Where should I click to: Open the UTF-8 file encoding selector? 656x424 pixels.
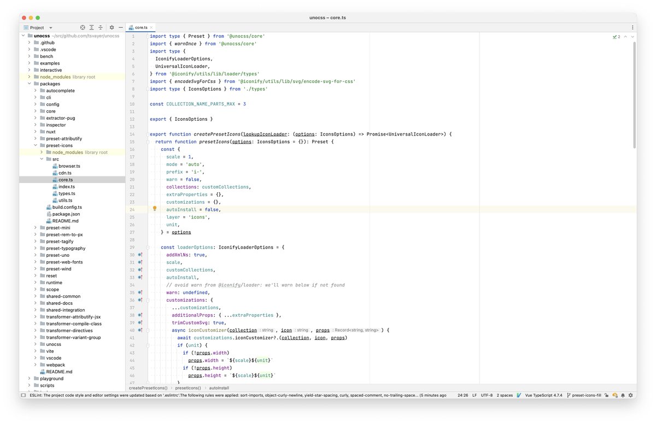pos(487,395)
